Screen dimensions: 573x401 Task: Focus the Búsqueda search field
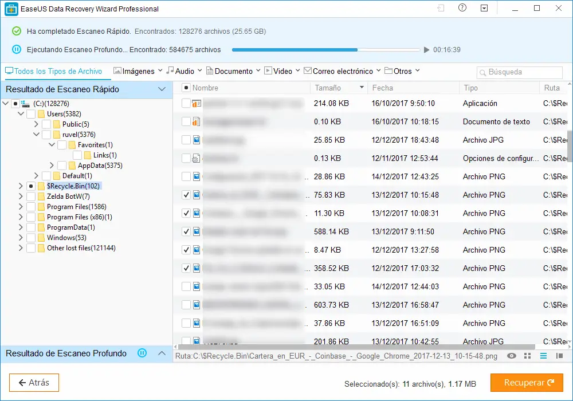pos(520,72)
